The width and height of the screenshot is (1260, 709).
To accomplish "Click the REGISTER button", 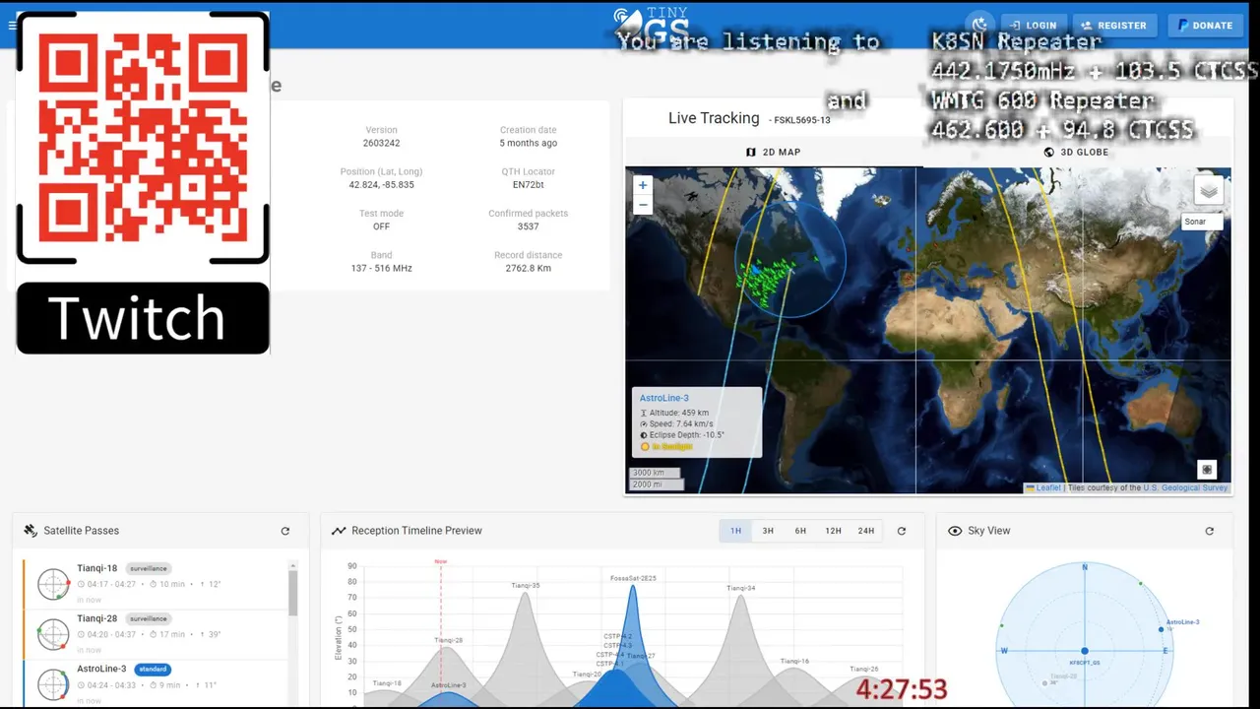I will coord(1113,26).
